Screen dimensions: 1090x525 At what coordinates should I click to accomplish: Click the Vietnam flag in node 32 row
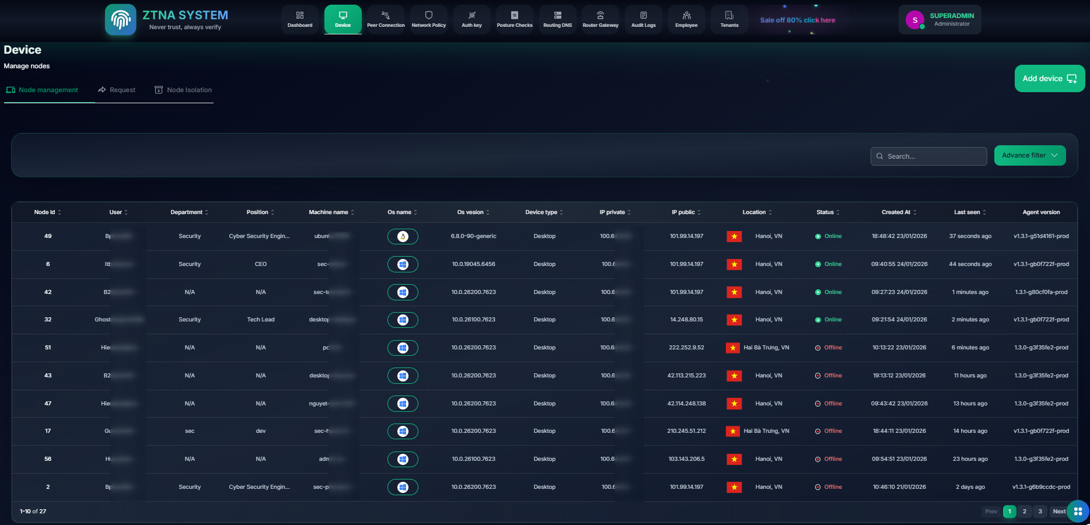tap(734, 320)
